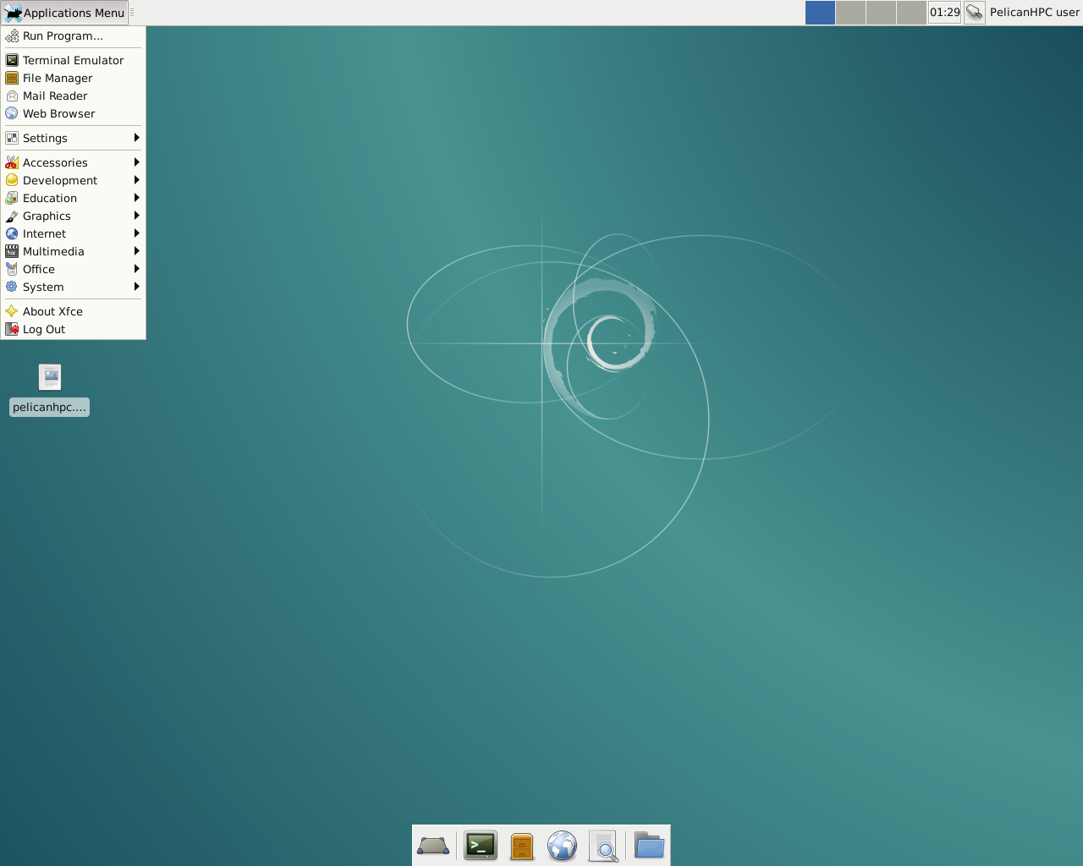Open Web Browser menu entry

coord(73,113)
